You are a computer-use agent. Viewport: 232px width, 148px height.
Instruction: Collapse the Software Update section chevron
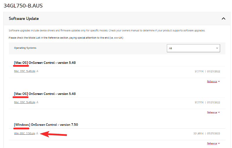pyautogui.click(x=223, y=19)
